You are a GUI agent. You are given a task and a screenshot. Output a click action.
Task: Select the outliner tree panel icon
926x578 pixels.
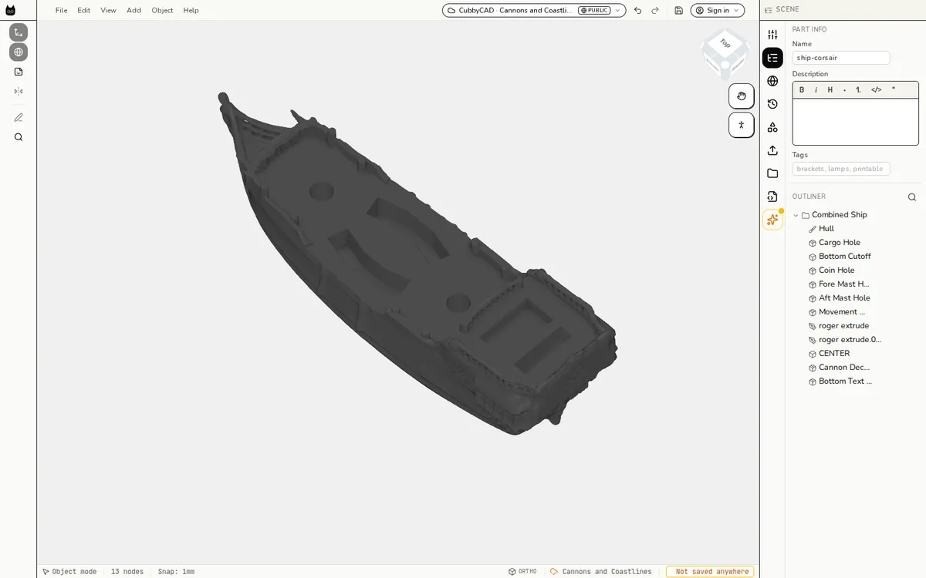[x=772, y=58]
